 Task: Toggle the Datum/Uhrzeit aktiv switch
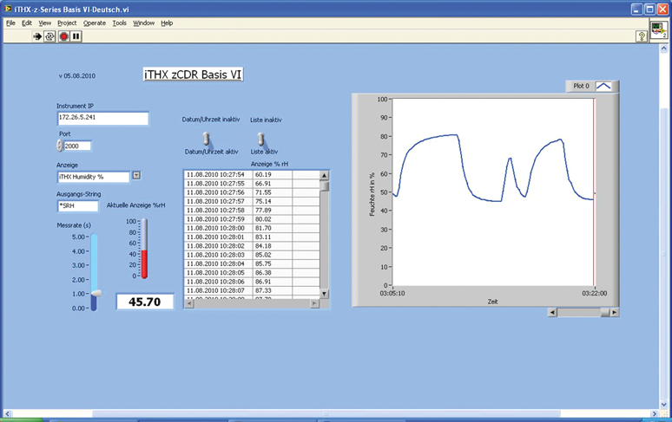click(x=207, y=139)
